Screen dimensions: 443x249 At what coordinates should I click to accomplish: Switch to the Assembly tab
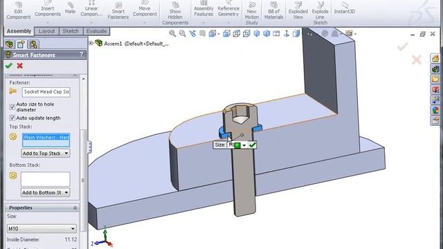[x=19, y=31]
